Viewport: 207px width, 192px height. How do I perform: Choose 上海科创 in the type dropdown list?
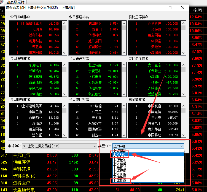pos(148,181)
